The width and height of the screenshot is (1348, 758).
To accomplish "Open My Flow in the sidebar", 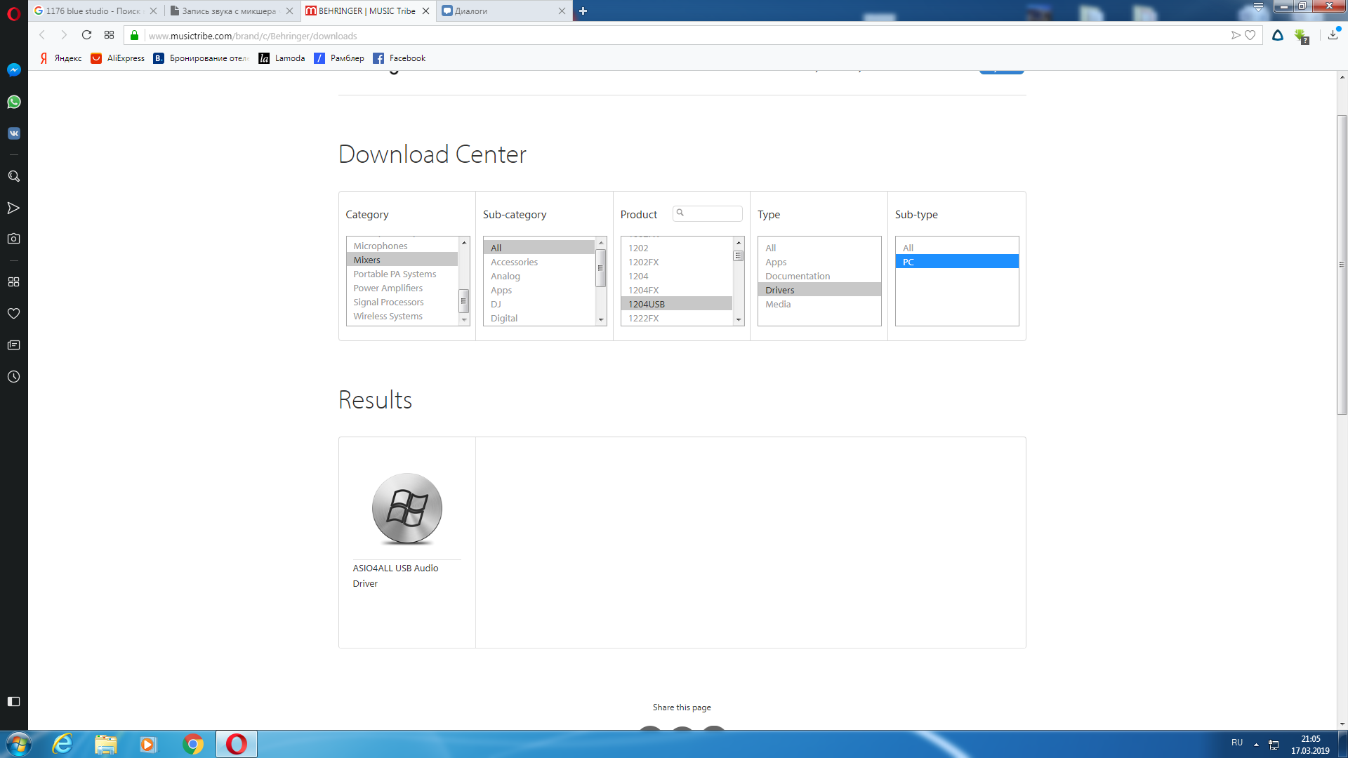I will coord(13,208).
